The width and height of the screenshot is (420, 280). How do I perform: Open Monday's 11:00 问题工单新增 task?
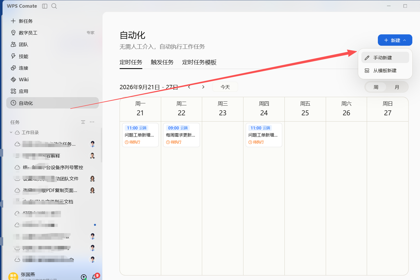click(x=140, y=135)
